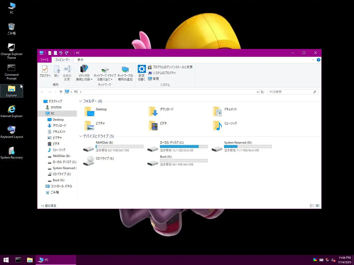Screen dimensions: 354x265
Task: Select the Keyboard Layout desktop icon
Action: [x=11, y=132]
